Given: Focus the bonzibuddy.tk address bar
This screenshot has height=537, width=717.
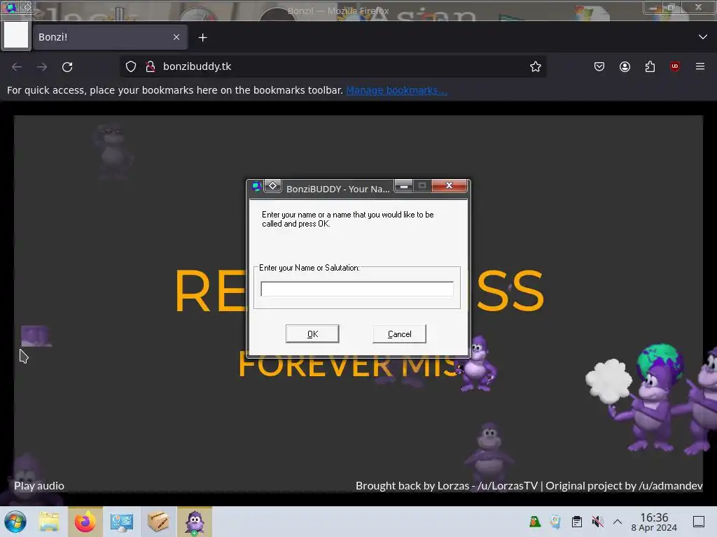Looking at the screenshot, I should pos(334,66).
